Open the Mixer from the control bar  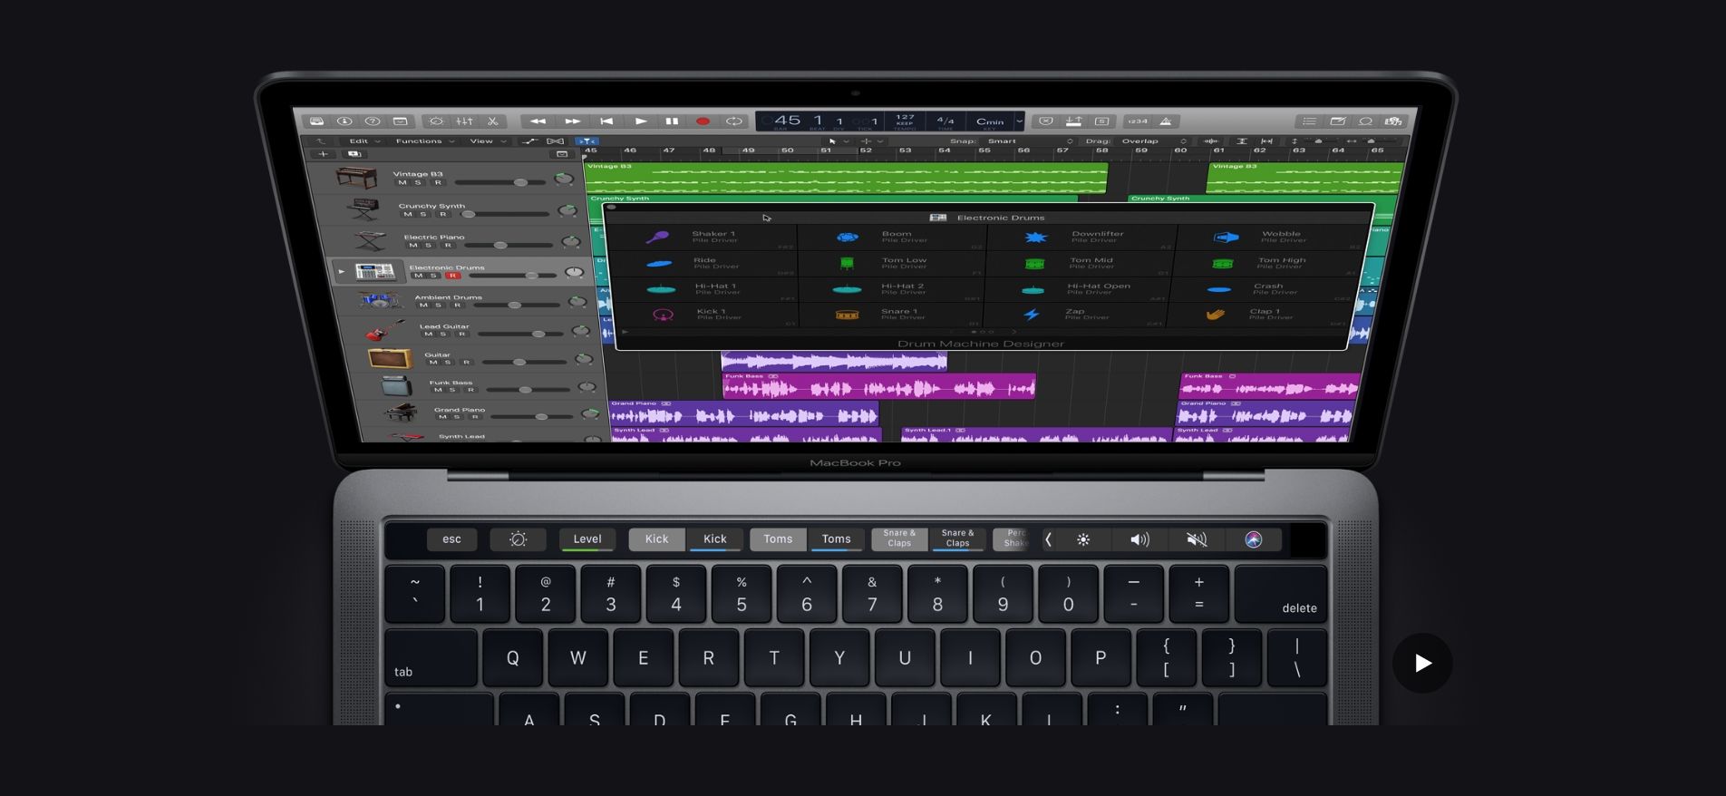click(x=464, y=121)
